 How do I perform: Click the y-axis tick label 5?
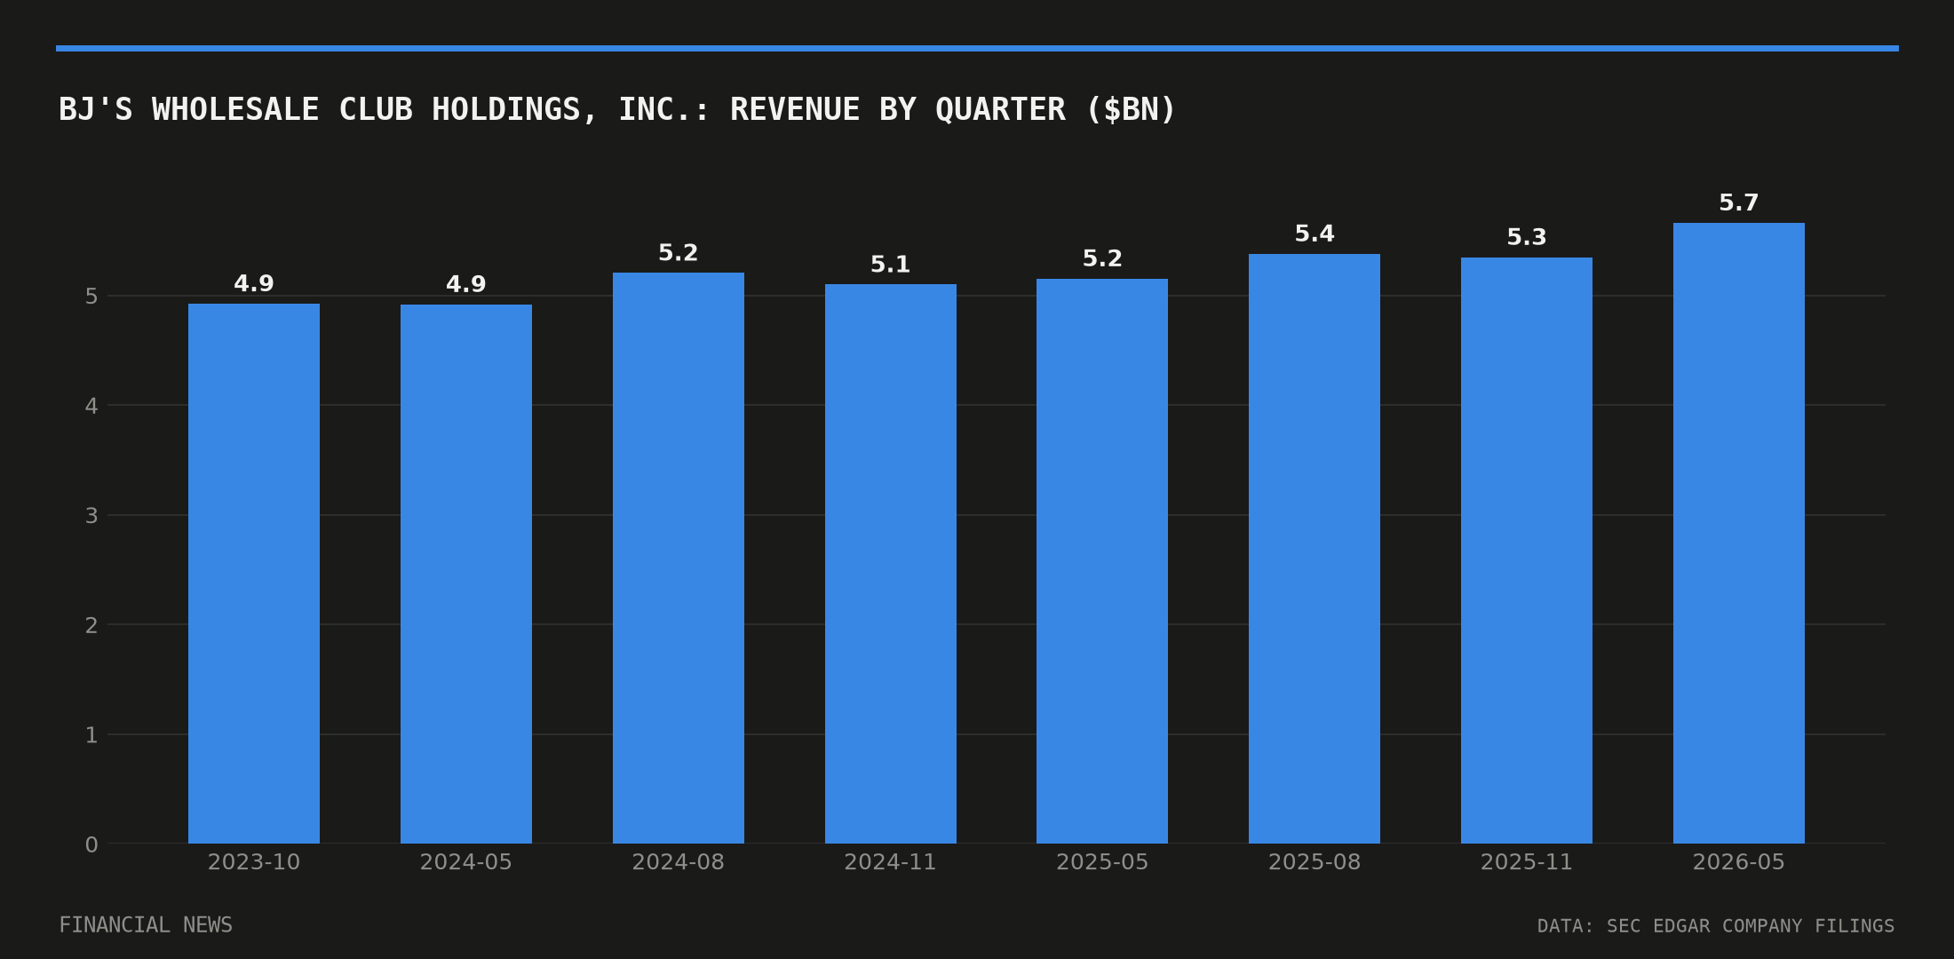[91, 297]
